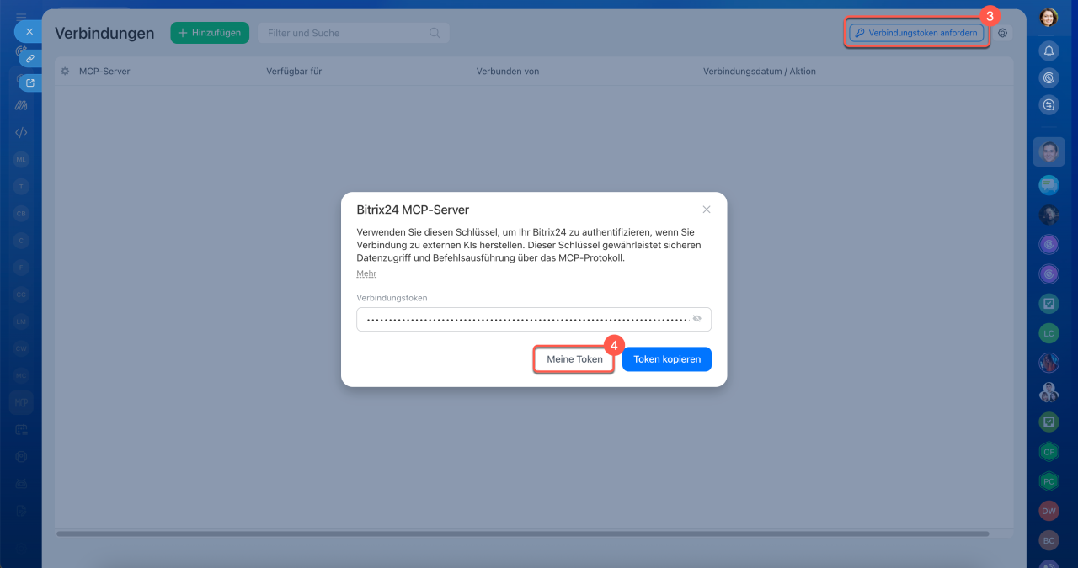1078x568 pixels.
Task: Open chat with highlighted woman avatar
Action: coord(1049,152)
